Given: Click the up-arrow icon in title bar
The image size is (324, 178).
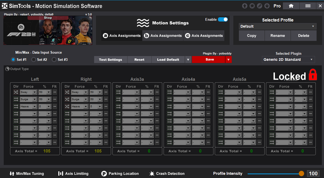Looking at the screenshot, I should click(244, 6).
